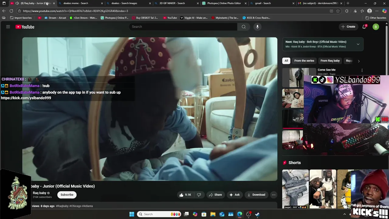Open Task View on the taskbar

(186, 214)
